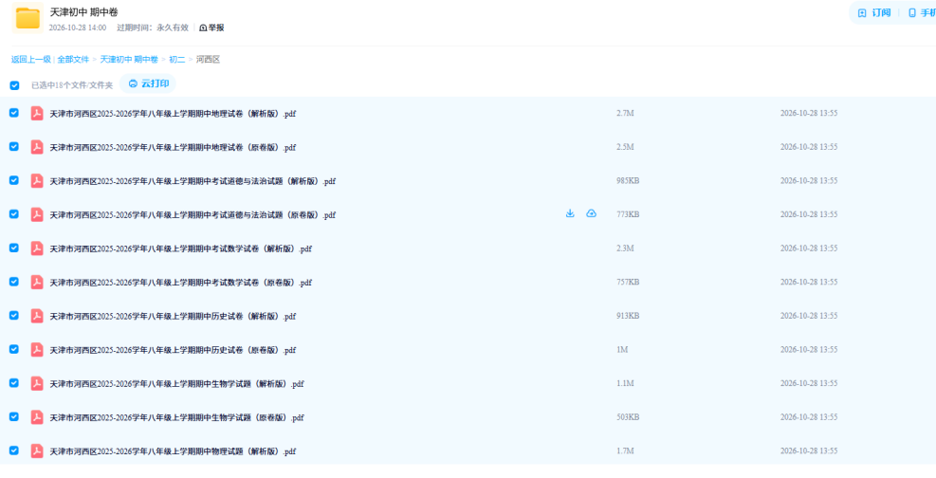
Task: Click the 503KB file size value
Action: pos(628,416)
